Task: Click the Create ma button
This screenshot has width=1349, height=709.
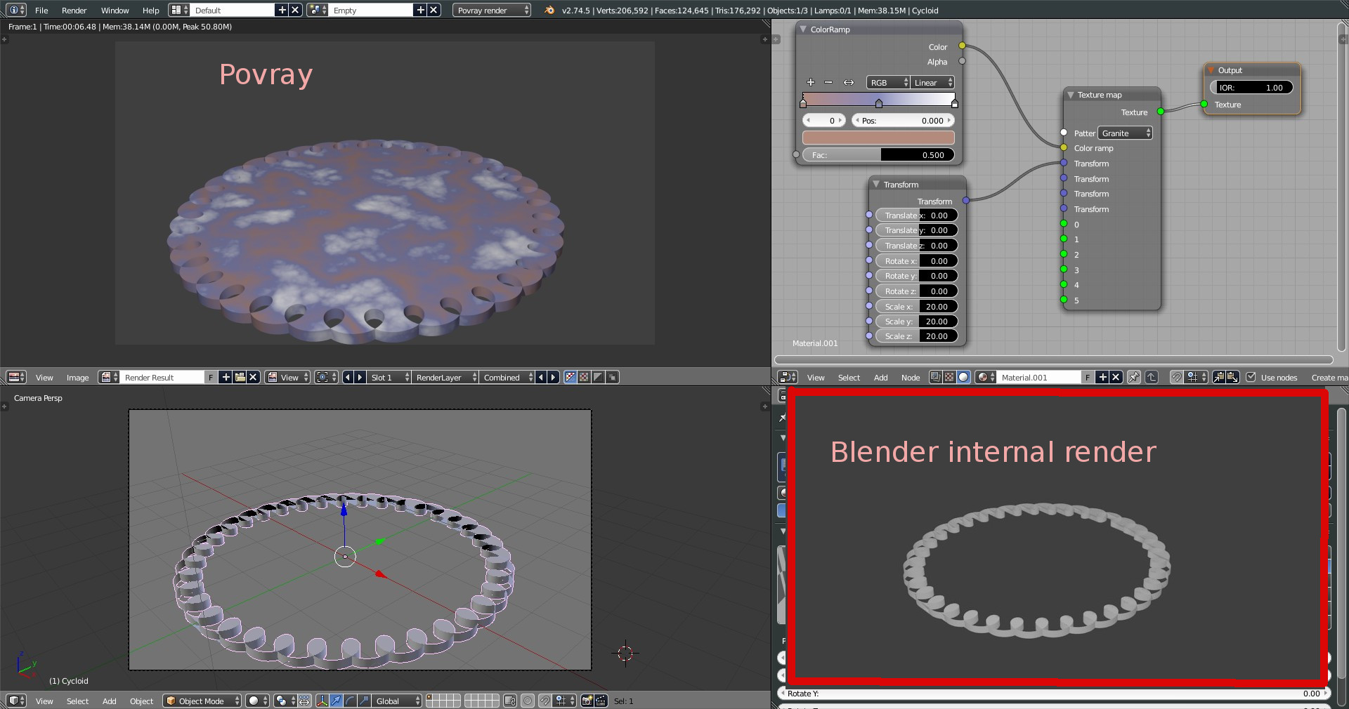Action: 1329,378
